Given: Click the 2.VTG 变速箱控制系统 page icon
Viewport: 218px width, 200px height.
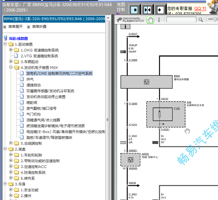Looking at the screenshot, I should pyautogui.click(x=16, y=56).
